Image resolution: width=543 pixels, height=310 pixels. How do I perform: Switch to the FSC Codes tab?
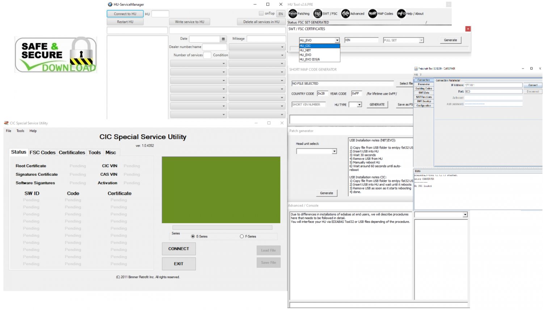click(42, 152)
